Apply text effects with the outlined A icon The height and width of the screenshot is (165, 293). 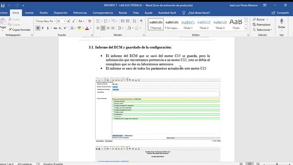pyautogui.click(x=72, y=28)
